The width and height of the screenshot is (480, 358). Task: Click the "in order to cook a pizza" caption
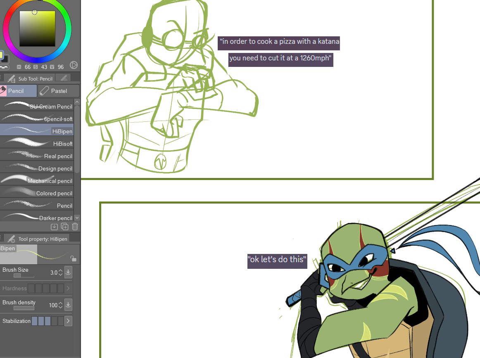pos(279,43)
